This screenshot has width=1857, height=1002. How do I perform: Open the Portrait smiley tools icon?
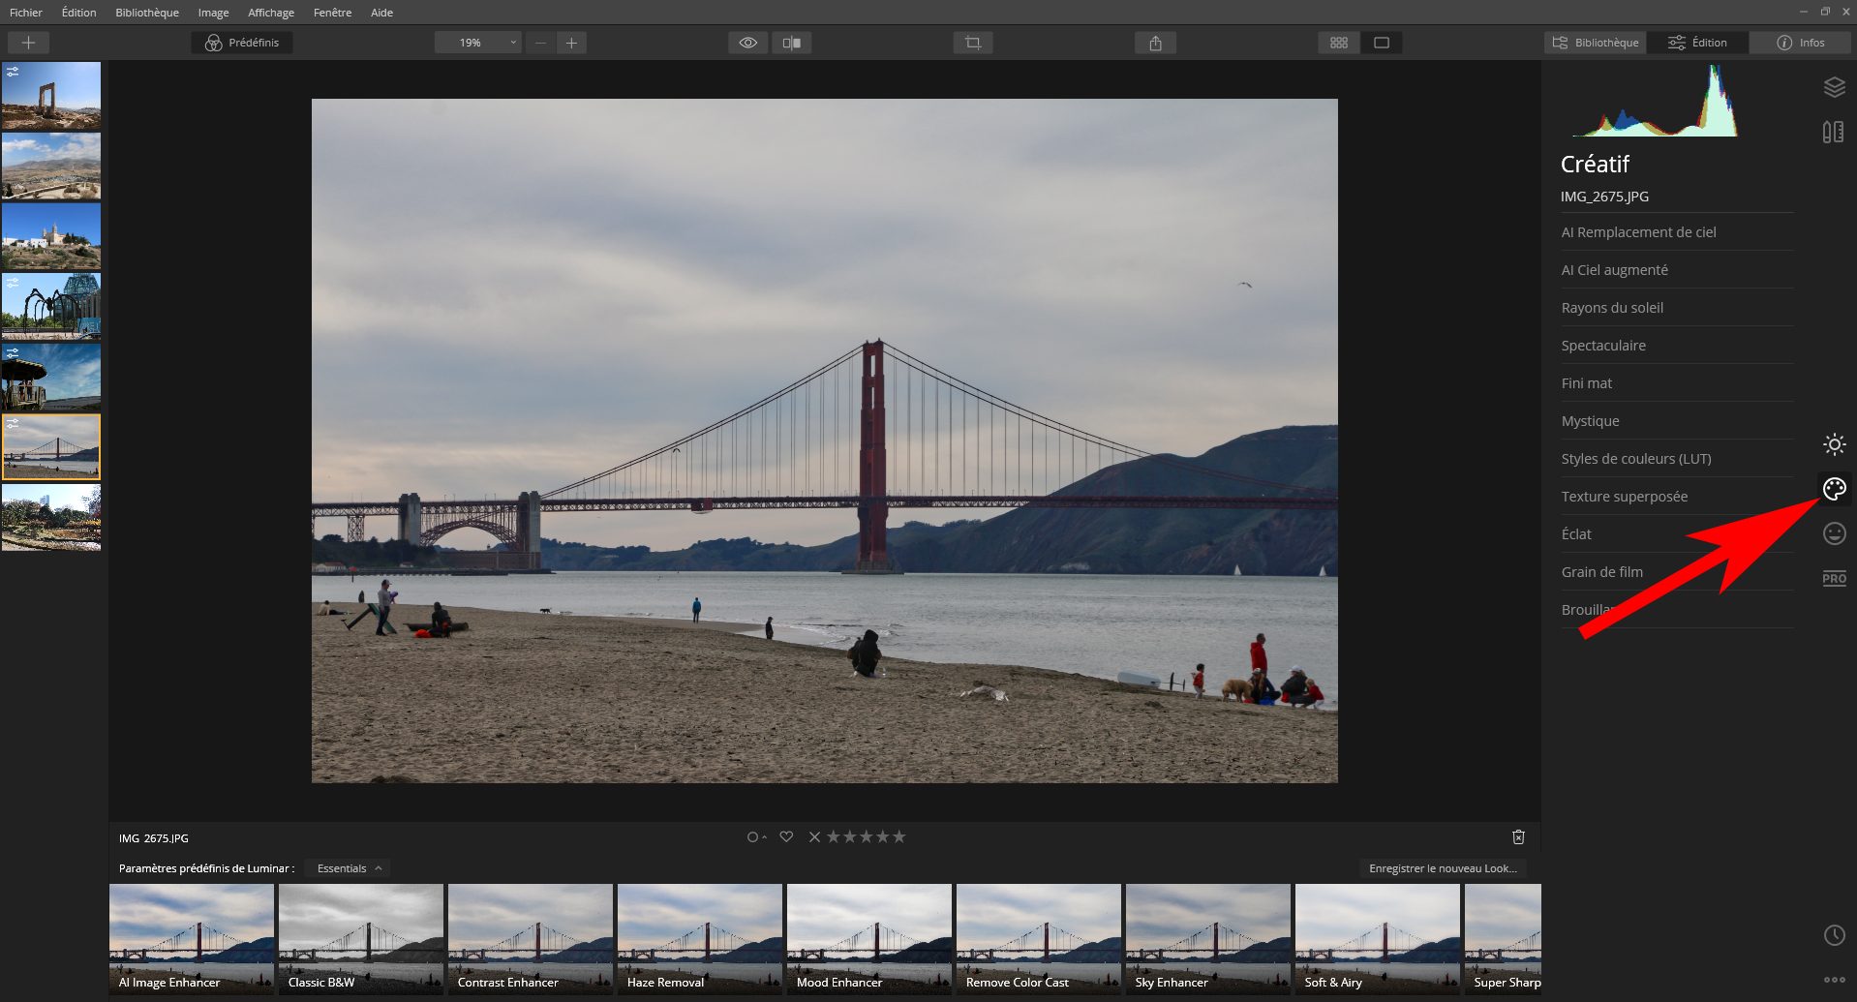1834,533
